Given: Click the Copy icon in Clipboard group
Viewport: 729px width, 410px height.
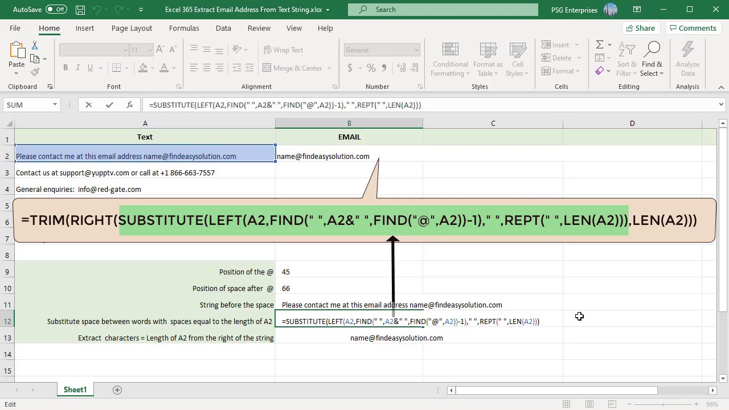Looking at the screenshot, I should tap(35, 59).
